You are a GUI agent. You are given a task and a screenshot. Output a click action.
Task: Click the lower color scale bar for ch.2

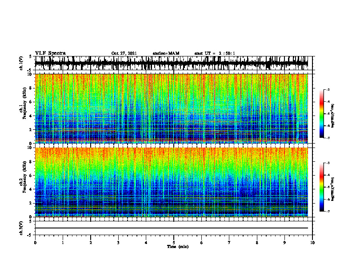tap(322, 187)
